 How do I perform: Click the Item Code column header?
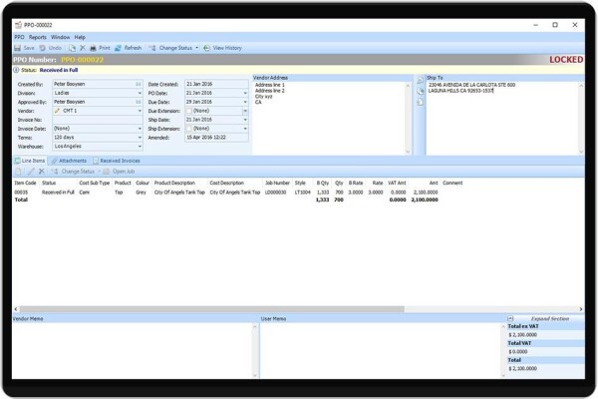coord(25,183)
